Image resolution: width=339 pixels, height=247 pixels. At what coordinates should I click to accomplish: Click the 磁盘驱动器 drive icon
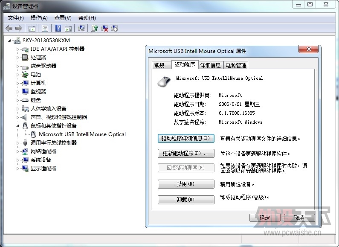[x=25, y=67]
